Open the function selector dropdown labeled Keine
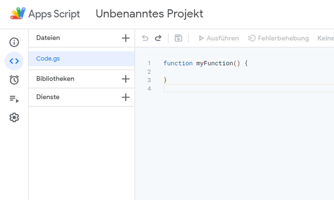334x200 pixels. point(326,38)
